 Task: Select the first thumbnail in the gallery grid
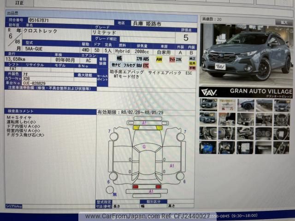point(207,105)
